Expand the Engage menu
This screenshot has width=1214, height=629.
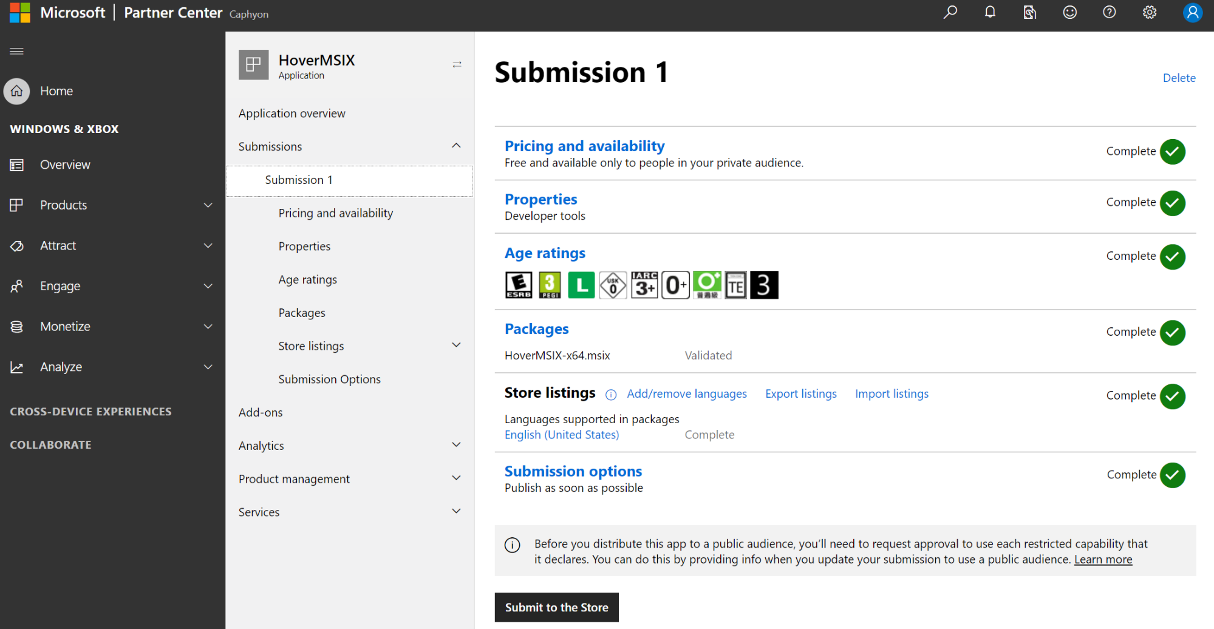(208, 286)
